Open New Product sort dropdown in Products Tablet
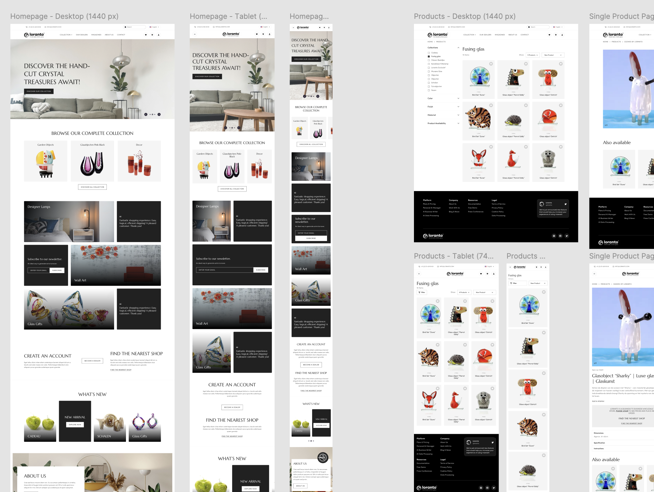 (485, 292)
